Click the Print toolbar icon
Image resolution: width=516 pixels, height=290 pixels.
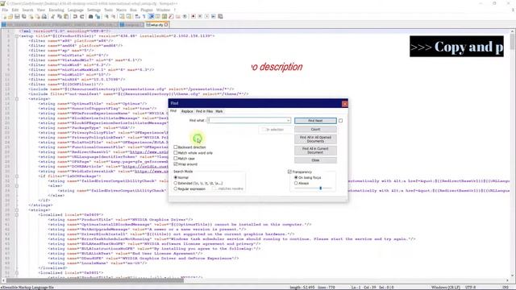44,16
